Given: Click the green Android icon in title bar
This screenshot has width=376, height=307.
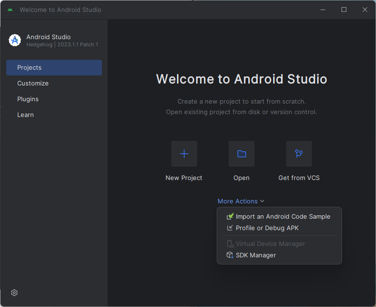Looking at the screenshot, I should (10, 10).
